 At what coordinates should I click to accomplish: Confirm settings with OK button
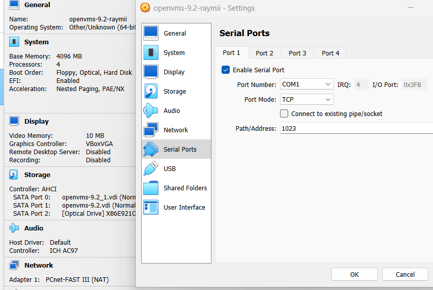pos(354,275)
